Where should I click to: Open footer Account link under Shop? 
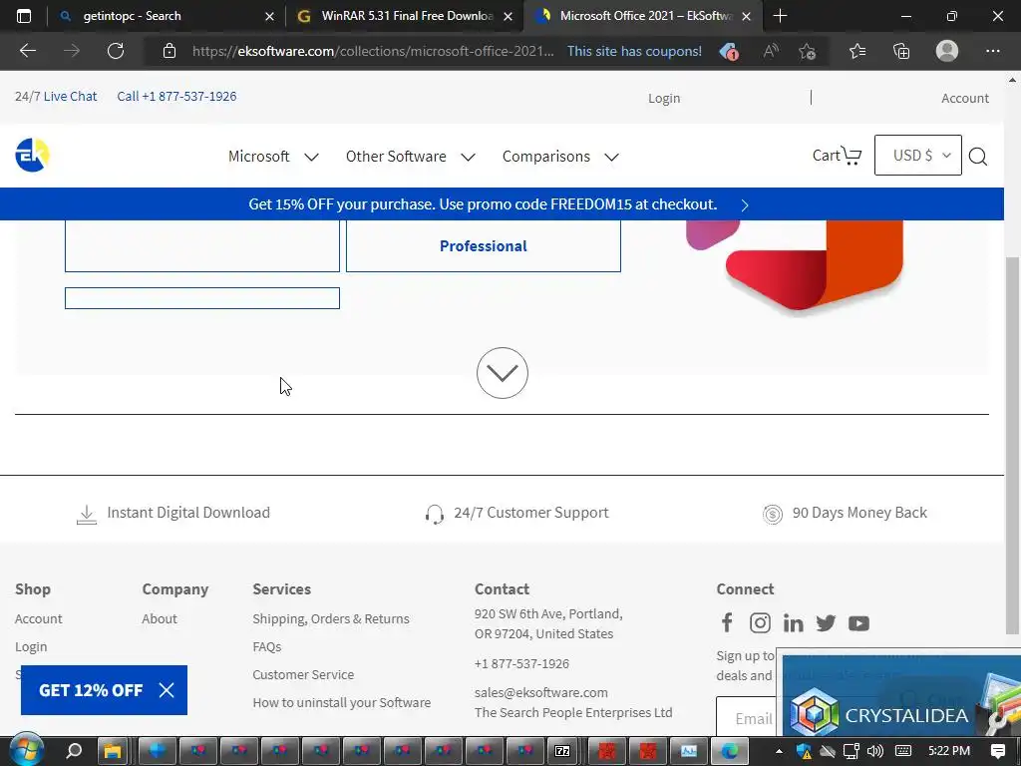point(39,618)
